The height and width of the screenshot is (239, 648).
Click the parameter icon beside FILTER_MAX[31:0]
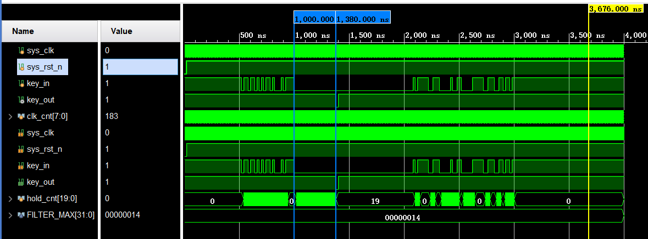(x=21, y=215)
